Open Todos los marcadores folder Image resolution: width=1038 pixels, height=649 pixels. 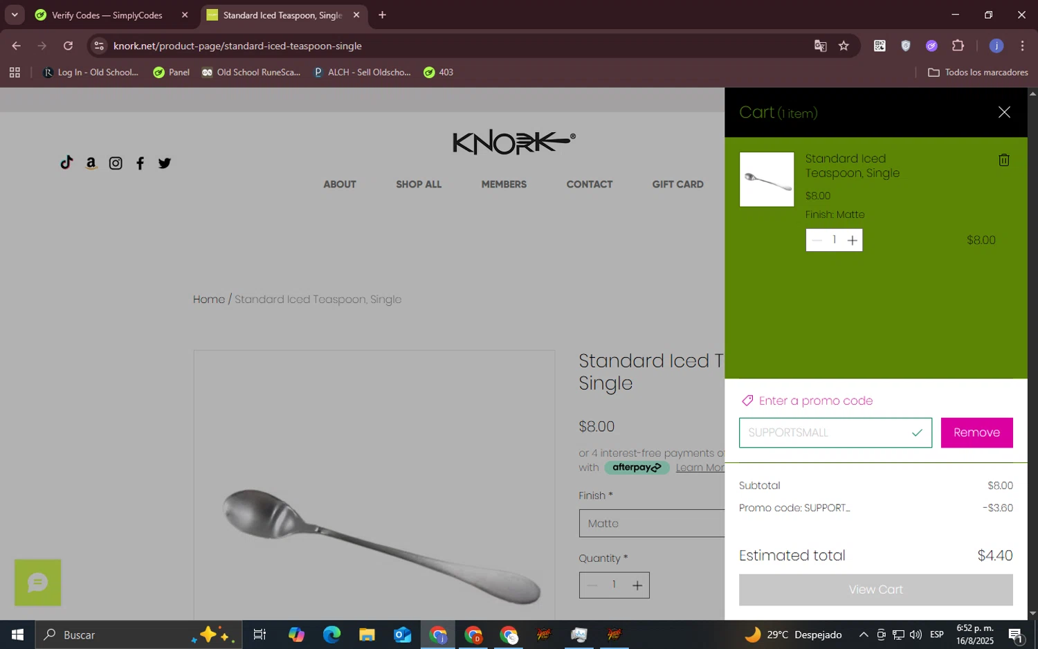pos(978,72)
